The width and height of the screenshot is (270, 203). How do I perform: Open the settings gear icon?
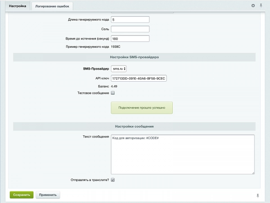253,5
